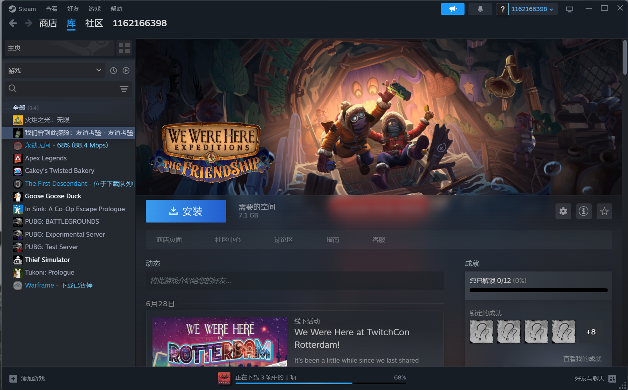This screenshot has width=628, height=390.
Task: Open the 指南 link
Action: pos(333,240)
